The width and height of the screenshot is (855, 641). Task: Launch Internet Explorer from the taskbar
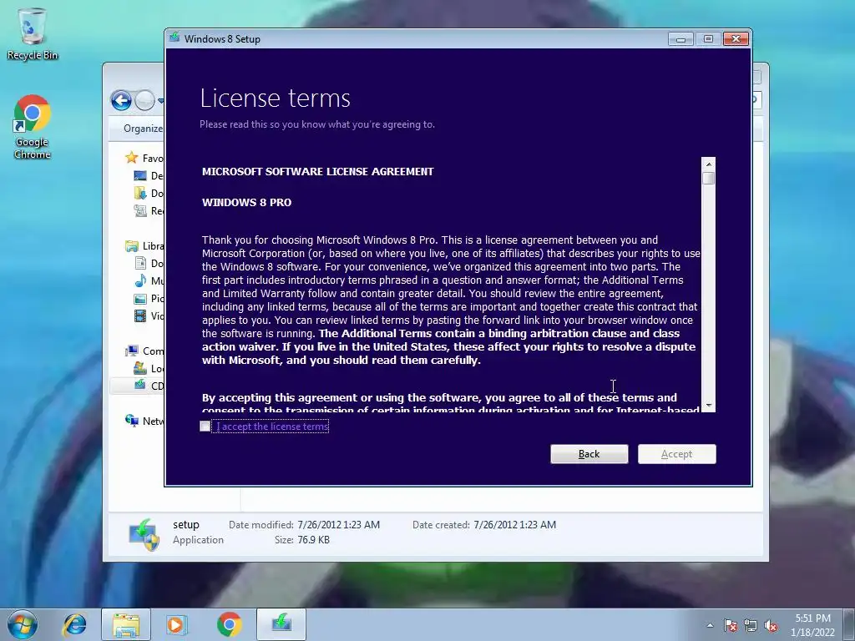(x=74, y=624)
